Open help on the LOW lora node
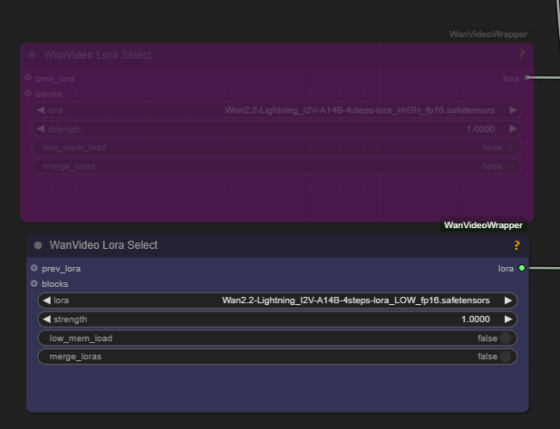 tap(517, 245)
